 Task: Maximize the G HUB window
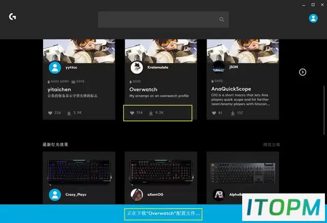(313, 5)
